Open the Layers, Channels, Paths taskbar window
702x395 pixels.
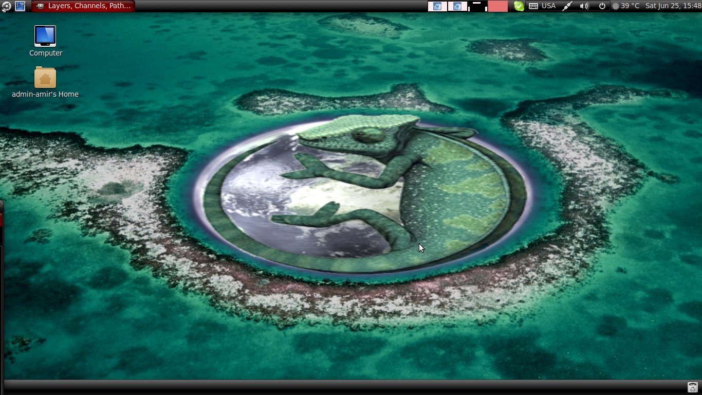coord(83,6)
